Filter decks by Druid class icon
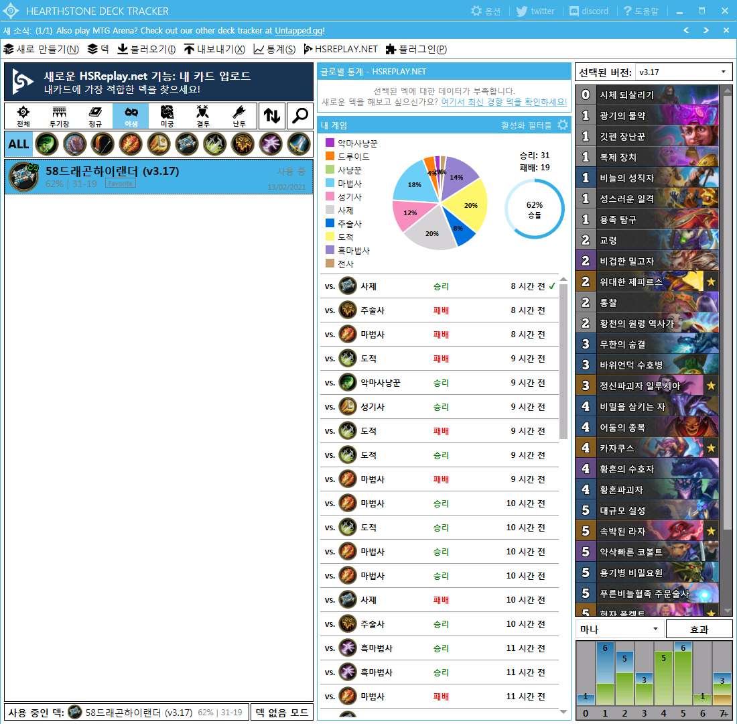Viewport: 737px width, 724px height. click(75, 144)
